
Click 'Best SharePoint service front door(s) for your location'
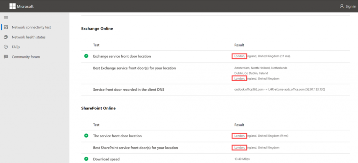point(135,148)
